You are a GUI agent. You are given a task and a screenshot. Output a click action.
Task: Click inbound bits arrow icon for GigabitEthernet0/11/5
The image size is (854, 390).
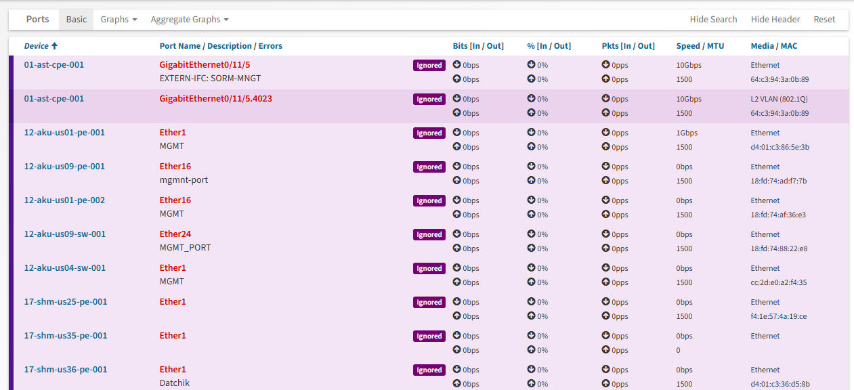pyautogui.click(x=456, y=66)
